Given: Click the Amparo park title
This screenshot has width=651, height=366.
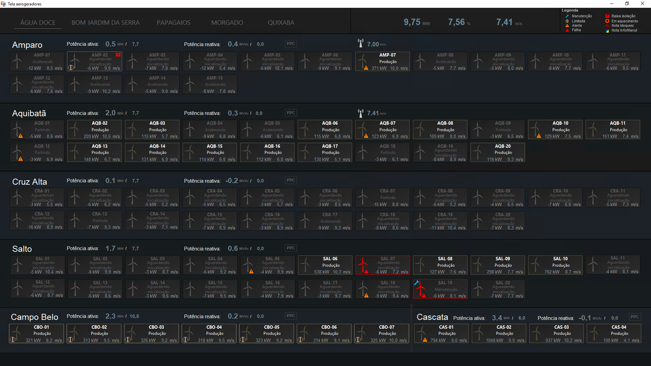Looking at the screenshot, I should (x=27, y=45).
